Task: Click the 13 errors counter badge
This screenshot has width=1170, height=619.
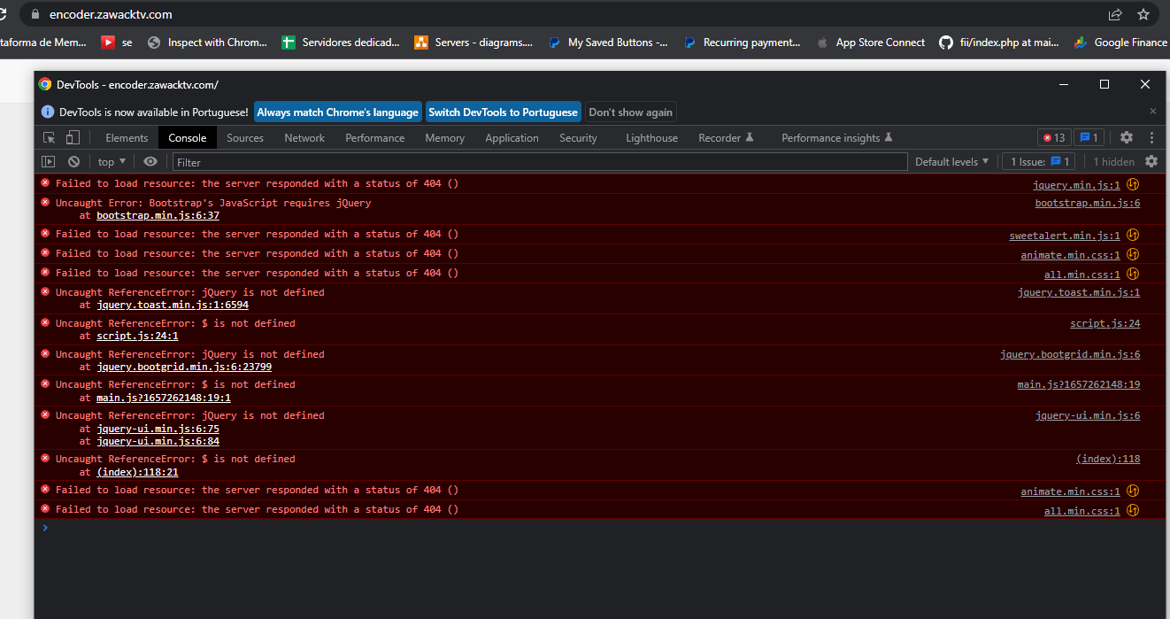Action: (1054, 137)
